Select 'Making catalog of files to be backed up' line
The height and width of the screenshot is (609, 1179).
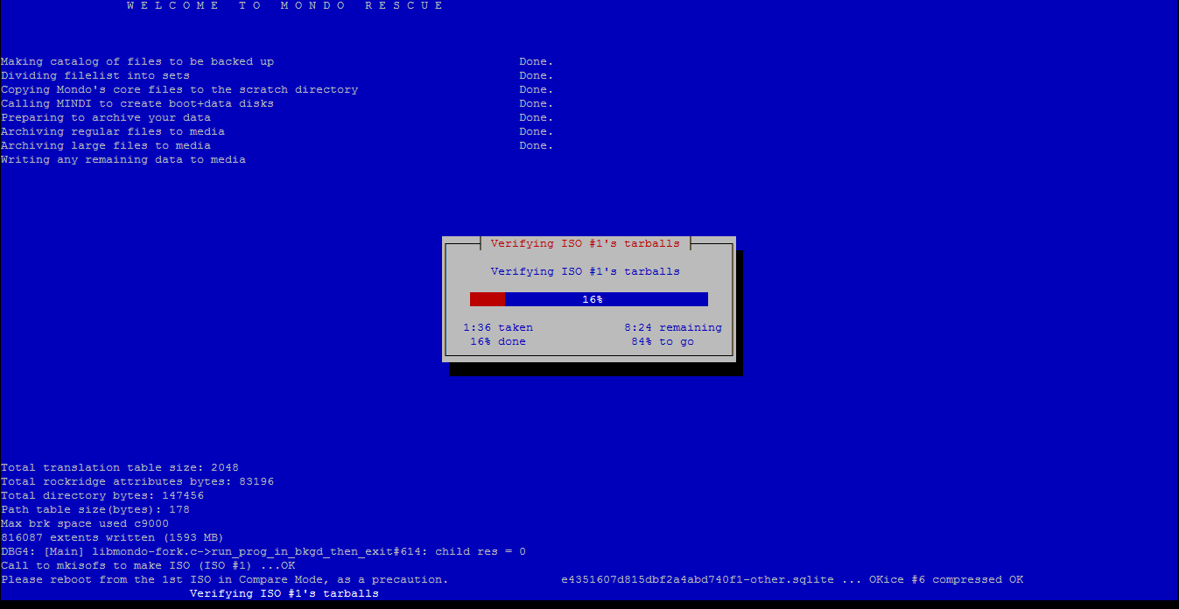[x=137, y=61]
